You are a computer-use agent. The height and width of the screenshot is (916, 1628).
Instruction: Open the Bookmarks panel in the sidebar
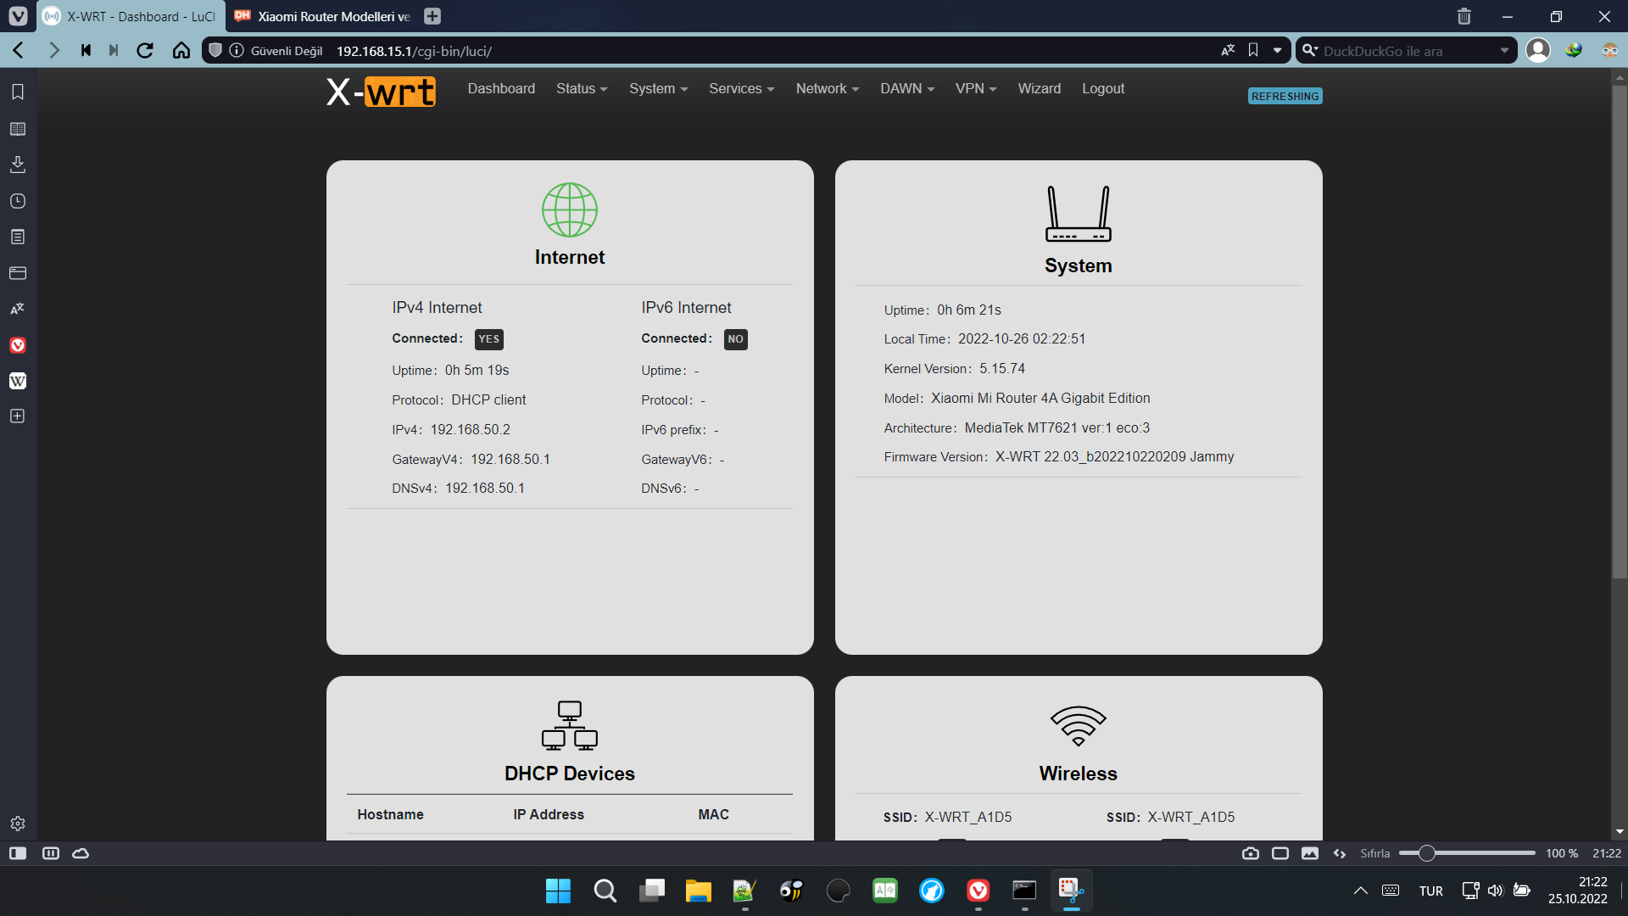18,92
